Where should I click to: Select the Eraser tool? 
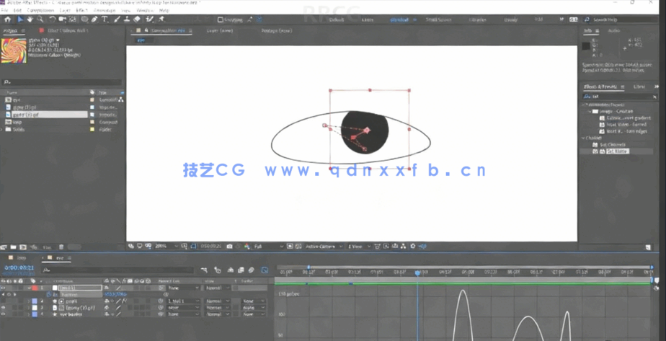click(137, 19)
